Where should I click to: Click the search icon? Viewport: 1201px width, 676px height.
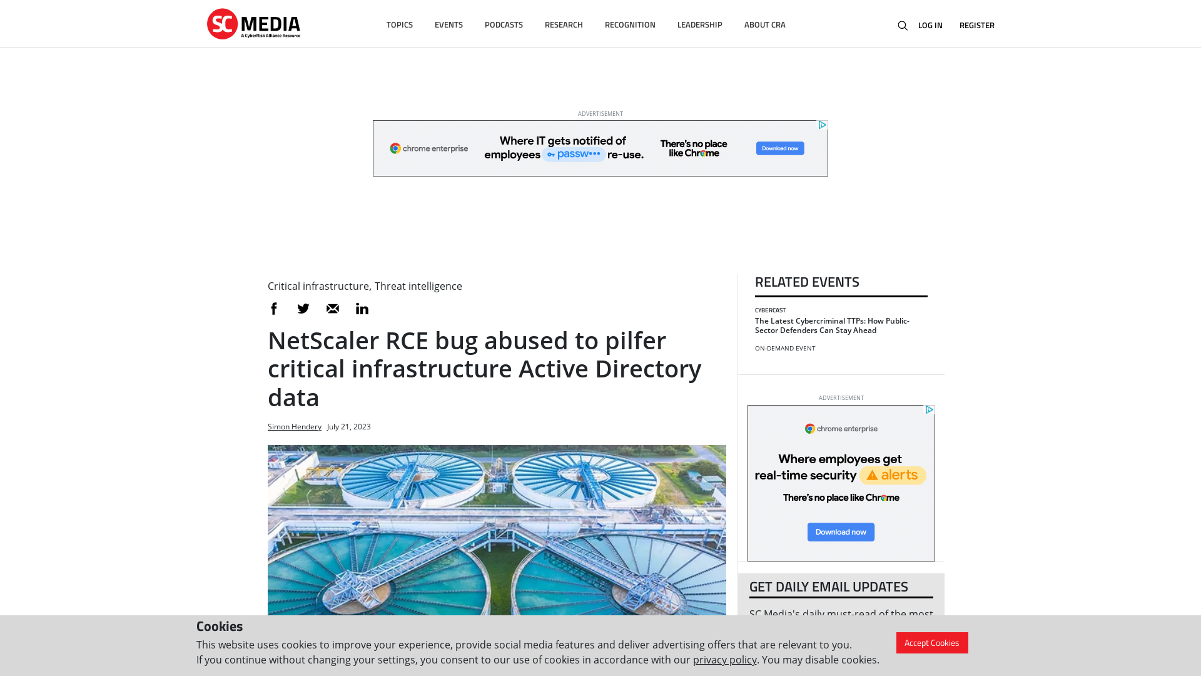903,26
